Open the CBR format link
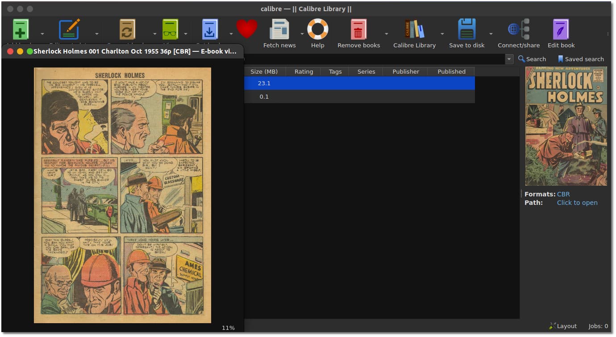This screenshot has height=337, width=616. tap(563, 194)
